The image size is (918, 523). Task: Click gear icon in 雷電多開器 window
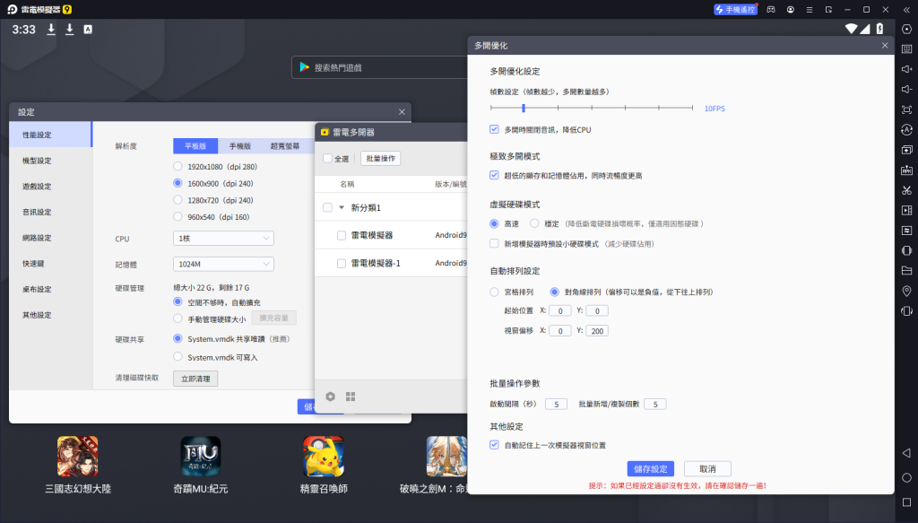[330, 397]
